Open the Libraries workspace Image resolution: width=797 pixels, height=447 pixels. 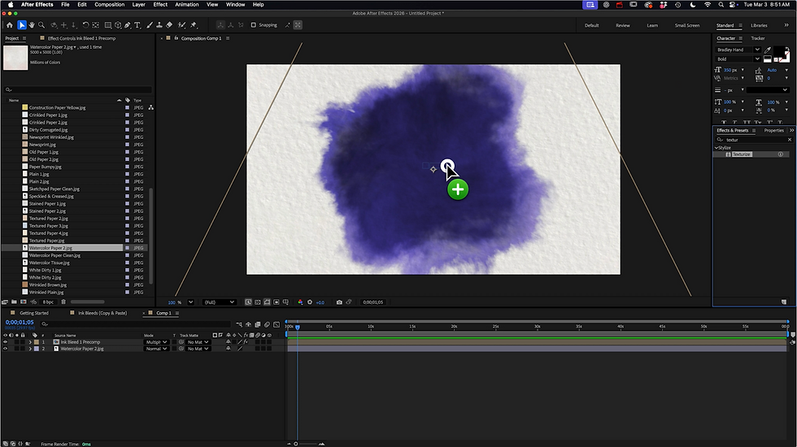(x=759, y=25)
